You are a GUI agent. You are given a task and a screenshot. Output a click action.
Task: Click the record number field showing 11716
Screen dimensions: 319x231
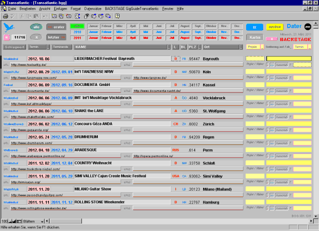pos(19,38)
